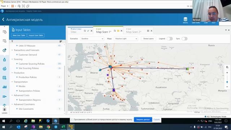
Task: Click the sidebar list-search icon
Action: (4, 41)
